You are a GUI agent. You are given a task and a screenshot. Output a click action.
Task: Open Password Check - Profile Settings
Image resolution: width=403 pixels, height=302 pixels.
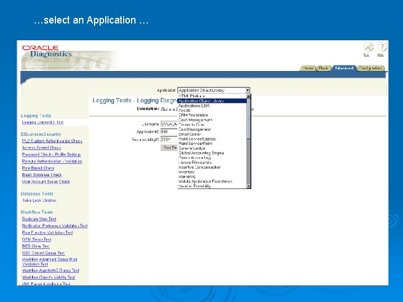(x=51, y=154)
